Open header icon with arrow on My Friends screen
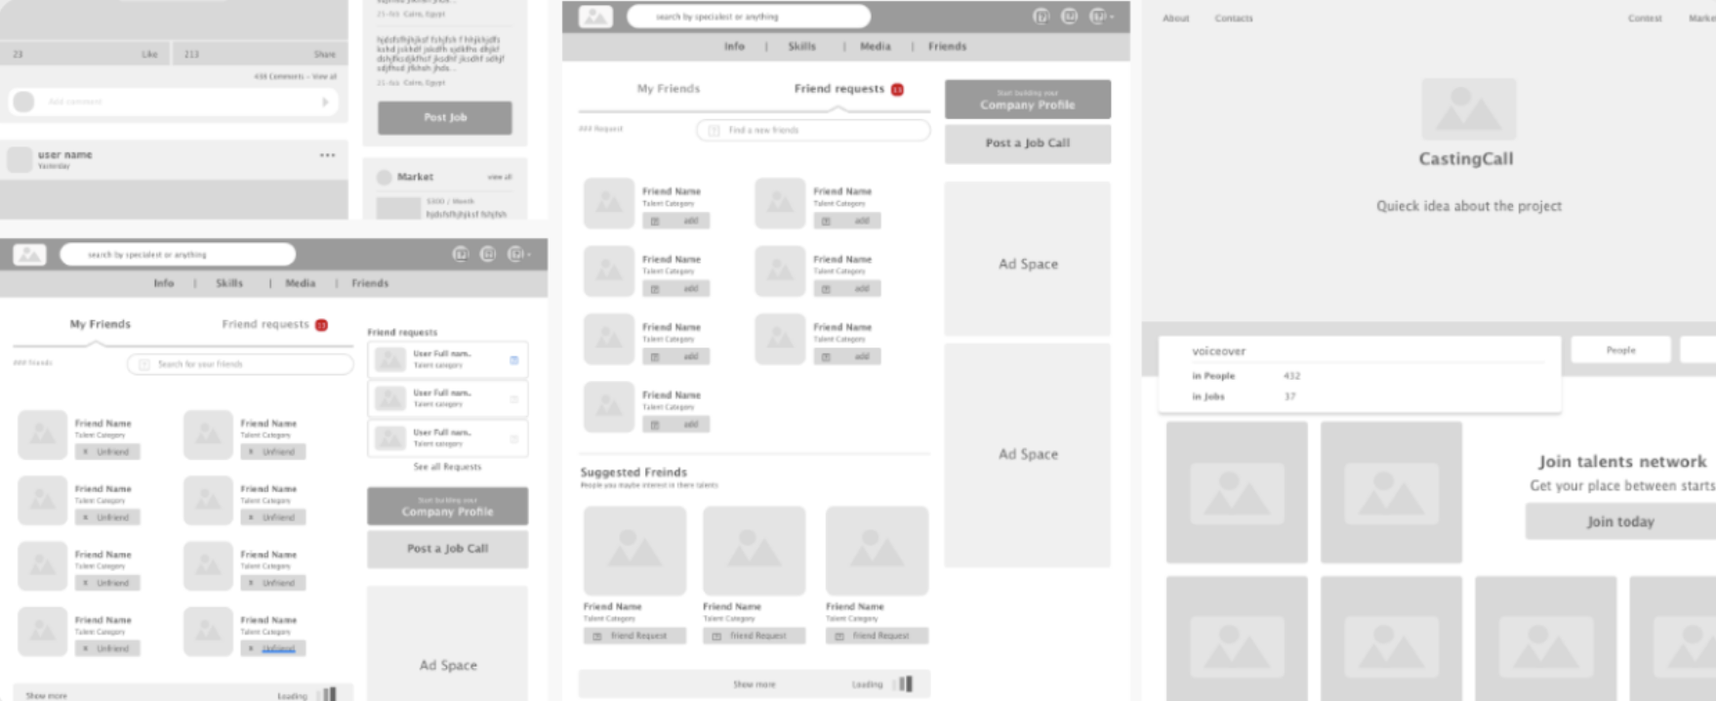The height and width of the screenshot is (701, 1716). click(x=517, y=254)
